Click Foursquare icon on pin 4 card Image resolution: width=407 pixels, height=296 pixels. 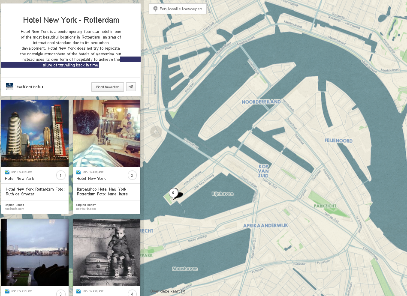pos(78,291)
